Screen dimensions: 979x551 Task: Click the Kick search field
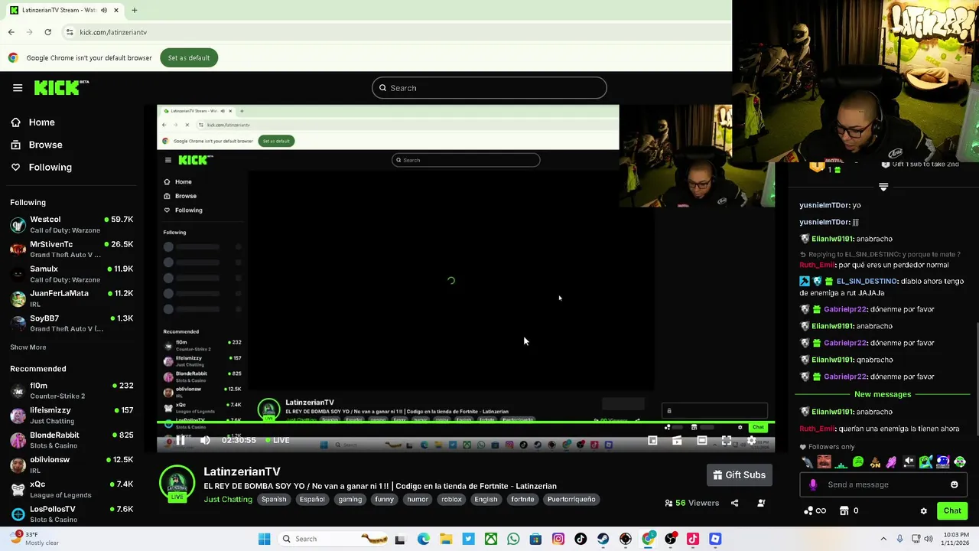click(489, 88)
